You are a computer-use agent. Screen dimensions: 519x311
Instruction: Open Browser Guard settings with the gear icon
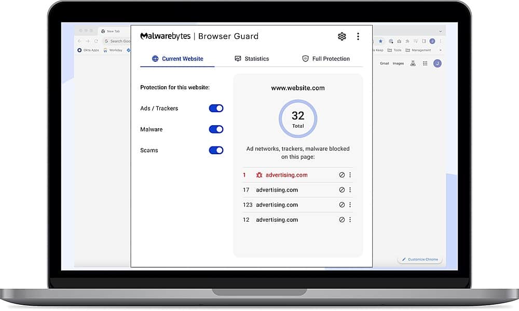pyautogui.click(x=342, y=36)
